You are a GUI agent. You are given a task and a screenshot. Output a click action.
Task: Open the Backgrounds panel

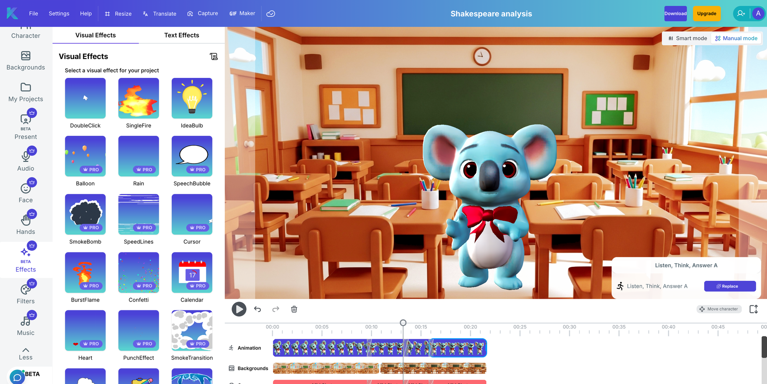click(25, 61)
